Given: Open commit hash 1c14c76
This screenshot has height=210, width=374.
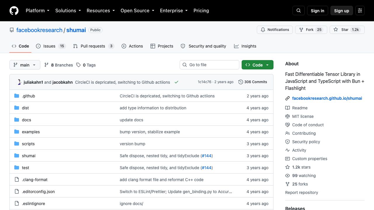Looking at the screenshot, I should pyautogui.click(x=205, y=82).
